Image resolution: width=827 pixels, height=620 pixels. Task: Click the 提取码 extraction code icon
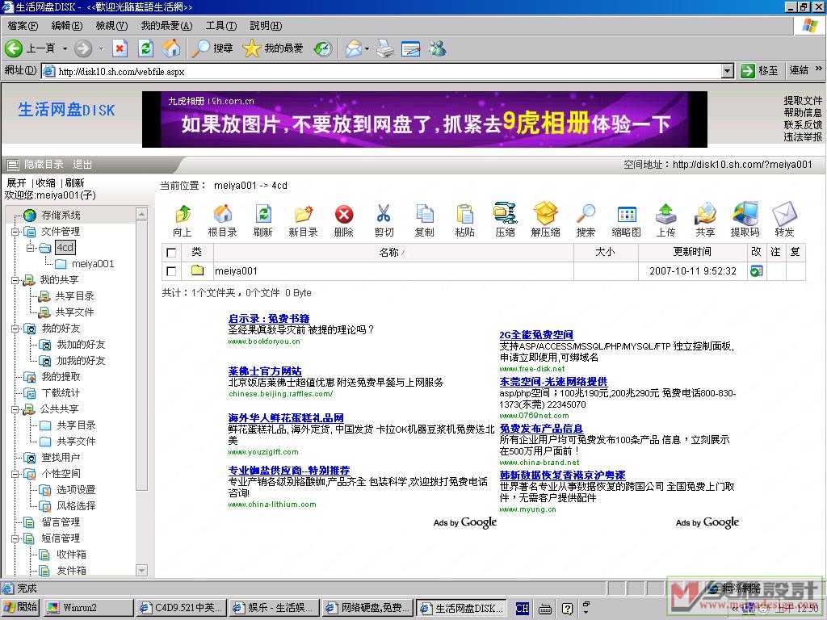point(745,212)
